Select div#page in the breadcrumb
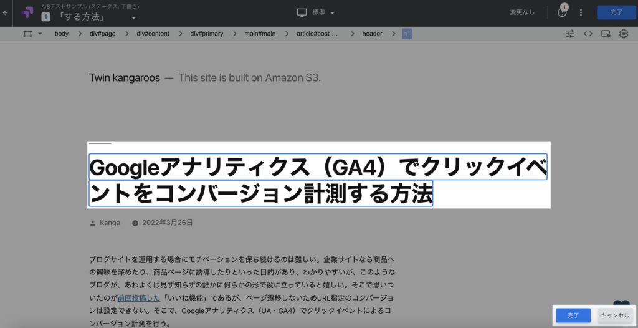The image size is (638, 328). [x=103, y=34]
